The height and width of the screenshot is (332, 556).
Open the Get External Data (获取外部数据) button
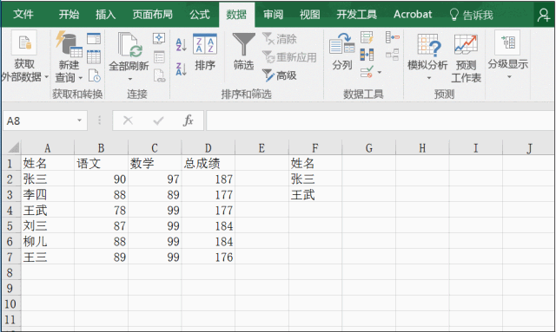click(24, 56)
